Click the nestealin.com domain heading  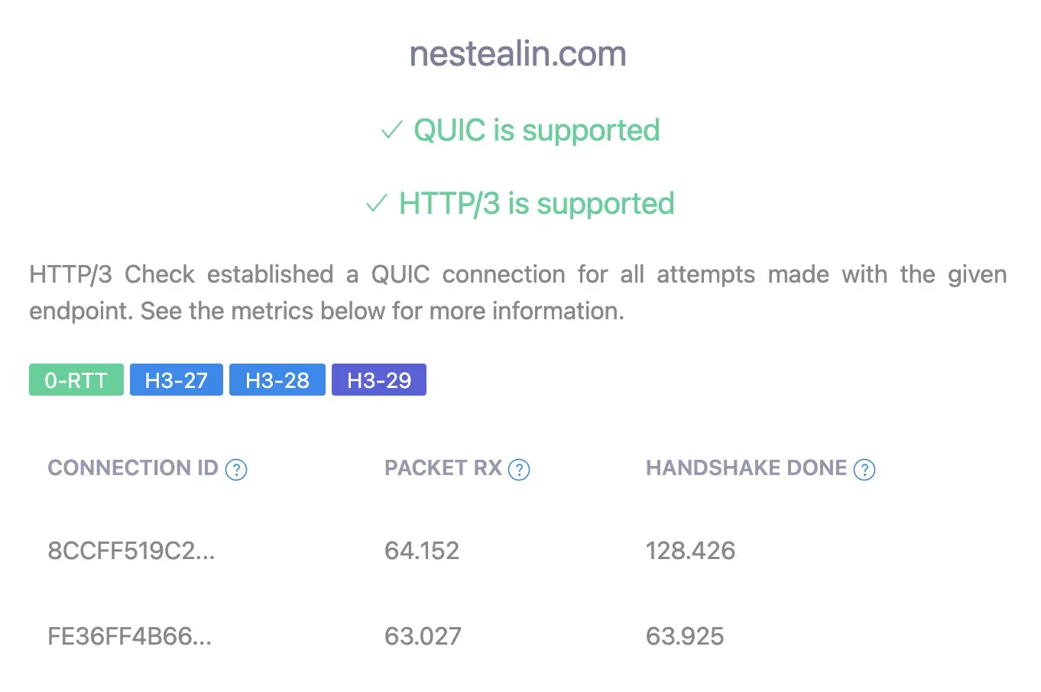coord(518,53)
